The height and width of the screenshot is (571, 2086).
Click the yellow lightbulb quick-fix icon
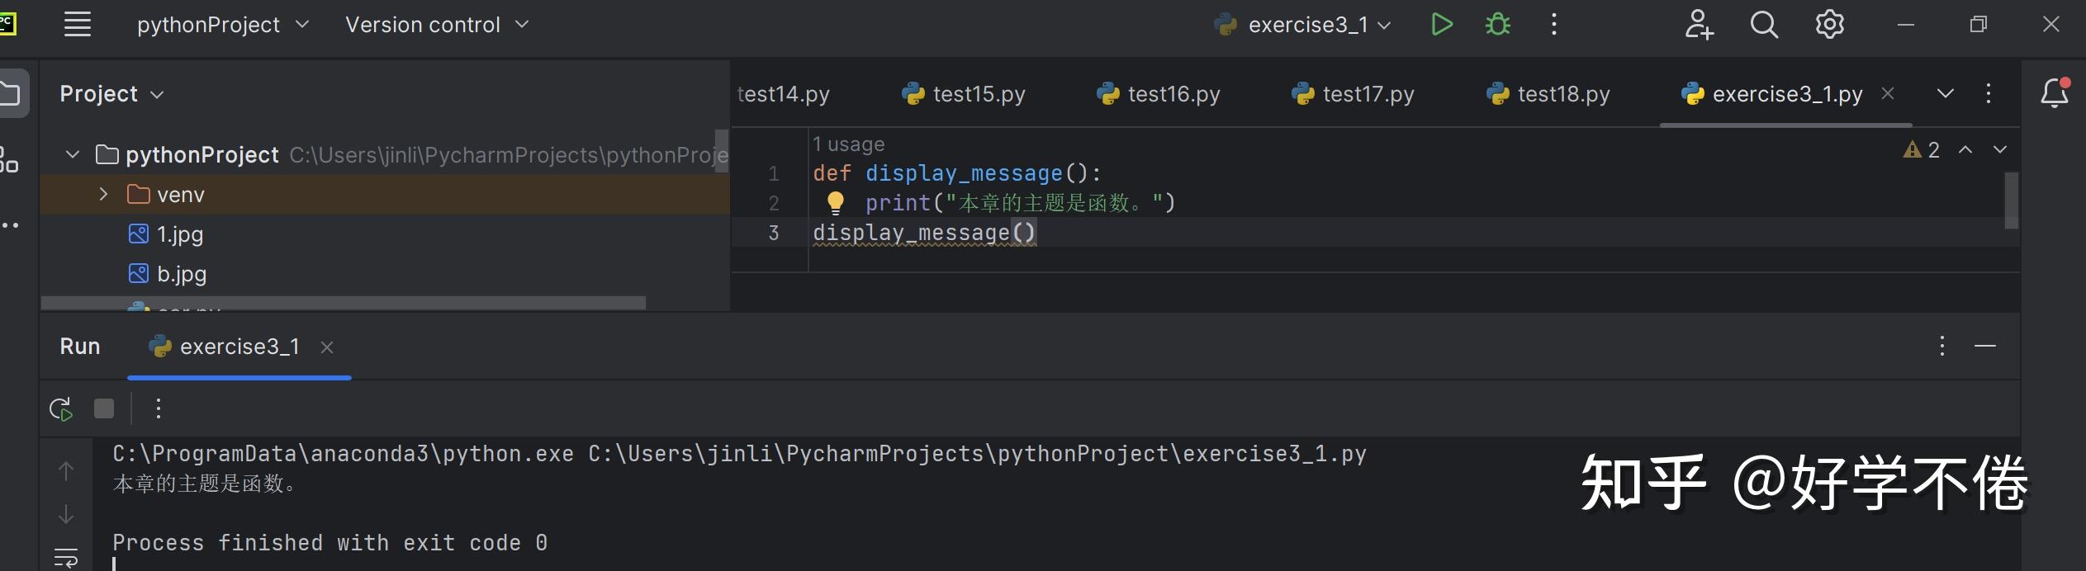836,202
